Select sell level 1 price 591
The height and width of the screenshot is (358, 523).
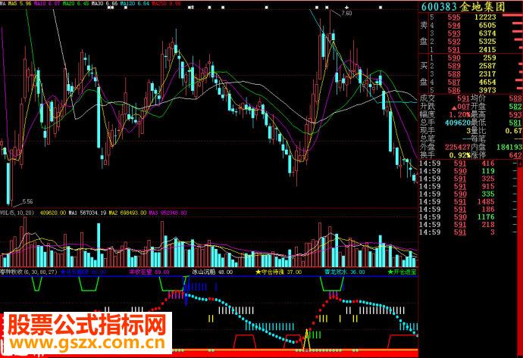pos(454,50)
